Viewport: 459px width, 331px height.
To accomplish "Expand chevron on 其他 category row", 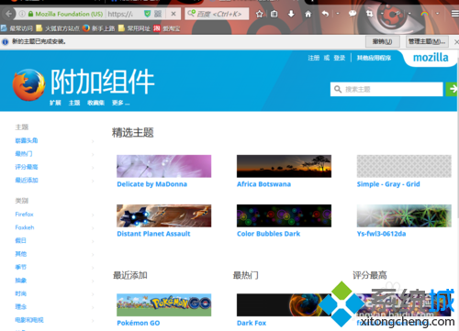I will pos(93,254).
